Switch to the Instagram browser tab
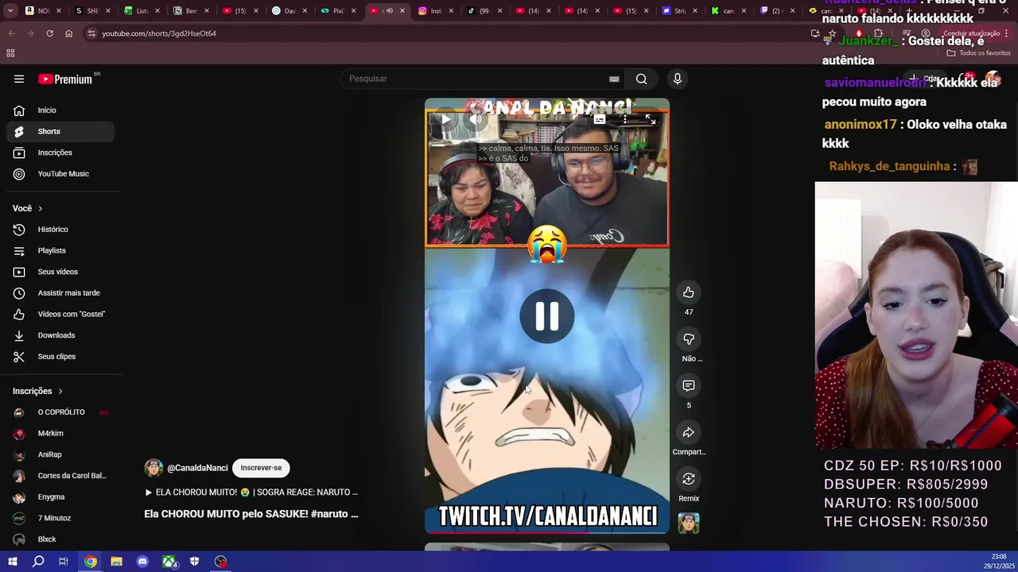Viewport: 1018px width, 572px height. click(x=436, y=11)
